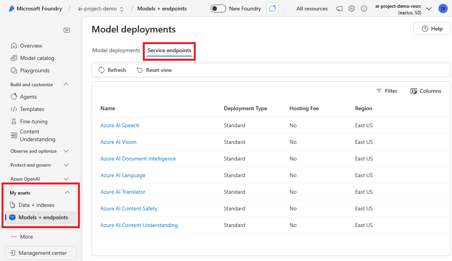Viewport: 452px width, 261px height.
Task: Open the Azure AI Language endpoint
Action: (x=123, y=175)
